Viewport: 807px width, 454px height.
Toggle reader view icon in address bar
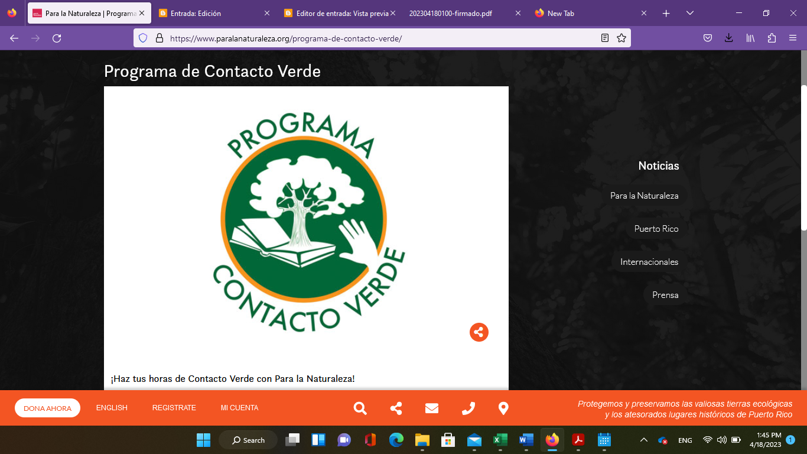pos(605,38)
